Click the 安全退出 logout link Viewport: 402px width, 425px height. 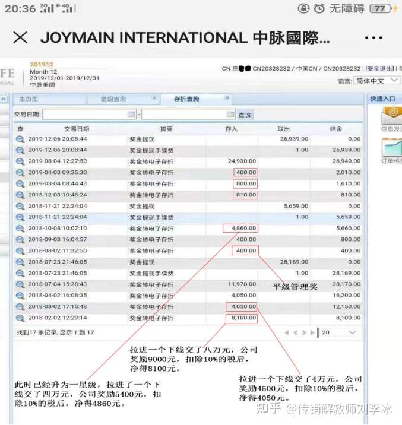click(x=380, y=69)
